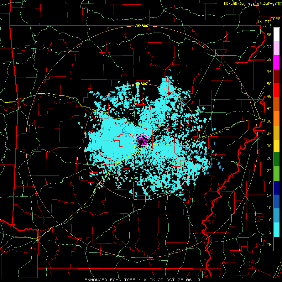Click legend value 46
This screenshot has height=282, width=282.
point(269,97)
